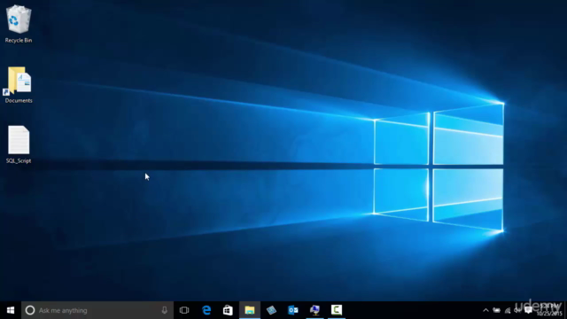Activate the Cortana microphone icon

pos(165,310)
